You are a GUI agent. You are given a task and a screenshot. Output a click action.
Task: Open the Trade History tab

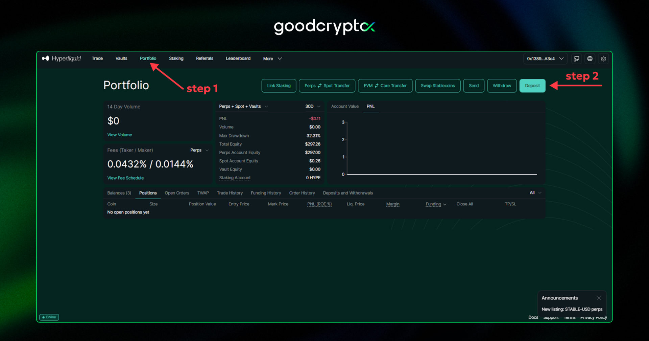point(230,193)
